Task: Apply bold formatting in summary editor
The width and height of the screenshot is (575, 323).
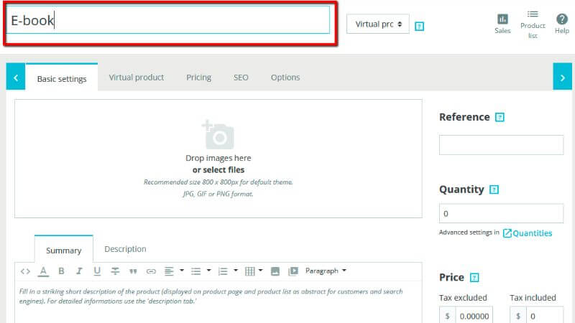Action: click(x=61, y=271)
